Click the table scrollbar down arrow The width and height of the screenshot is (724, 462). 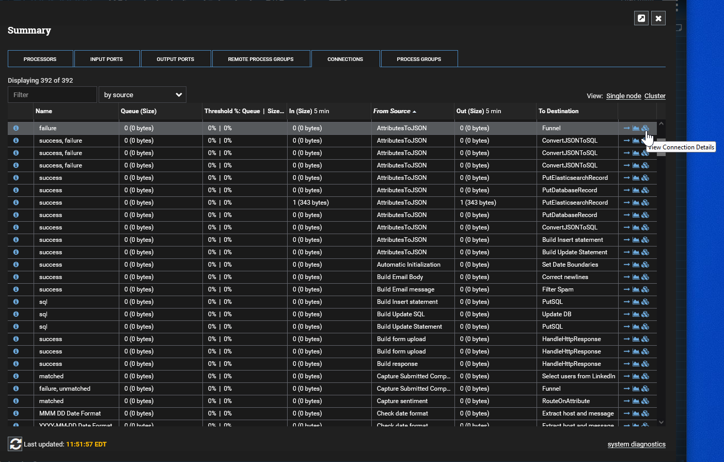[x=661, y=422]
